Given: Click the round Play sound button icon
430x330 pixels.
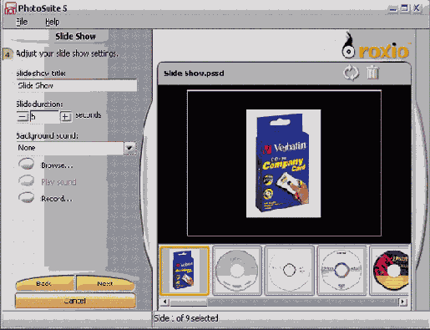Looking at the screenshot, I should tap(27, 180).
